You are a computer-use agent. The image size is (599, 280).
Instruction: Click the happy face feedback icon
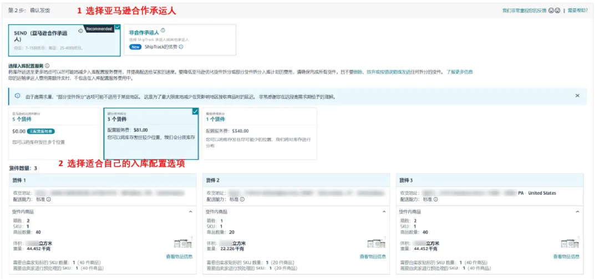(551, 11)
